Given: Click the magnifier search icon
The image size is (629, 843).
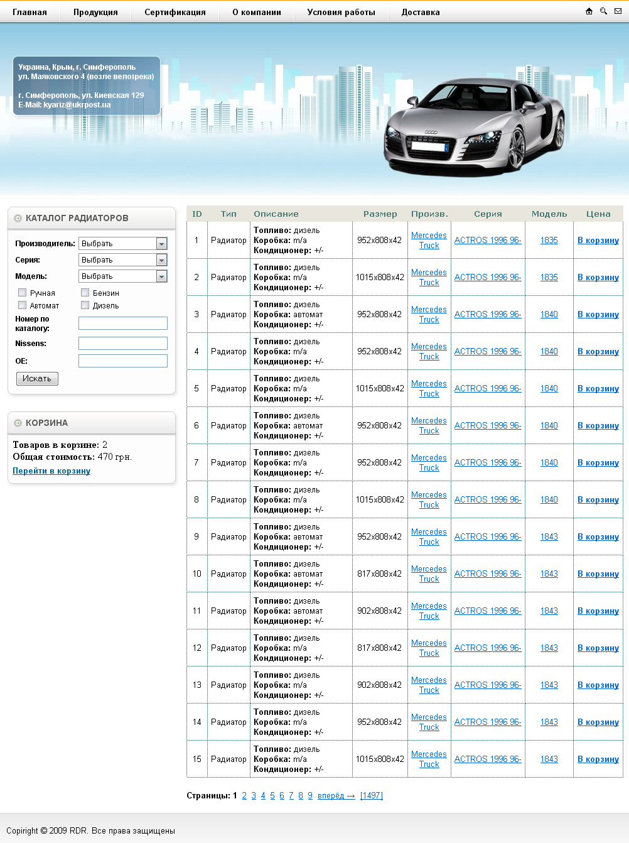Looking at the screenshot, I should 603,11.
